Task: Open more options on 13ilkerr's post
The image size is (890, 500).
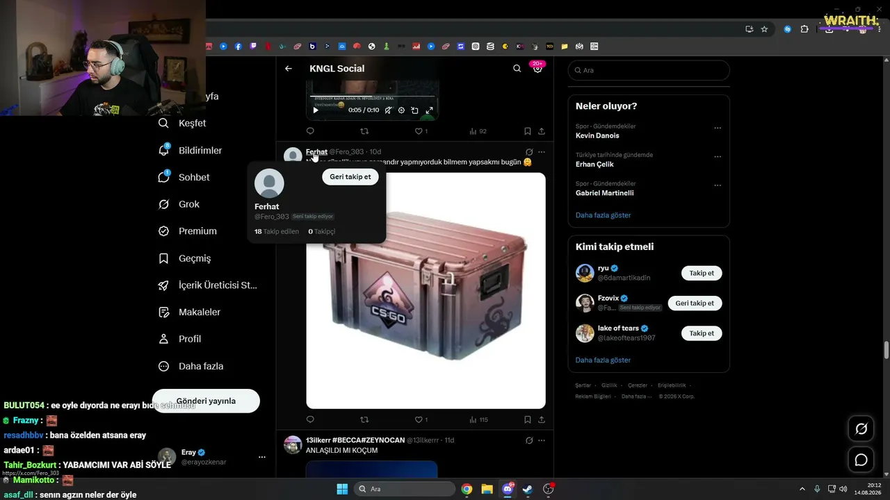Action: coord(542,440)
